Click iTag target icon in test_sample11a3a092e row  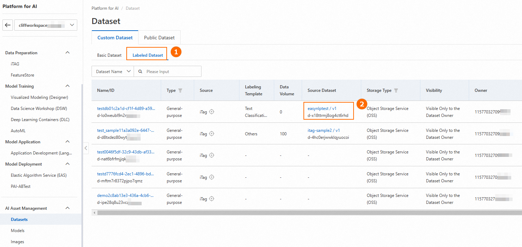click(212, 134)
